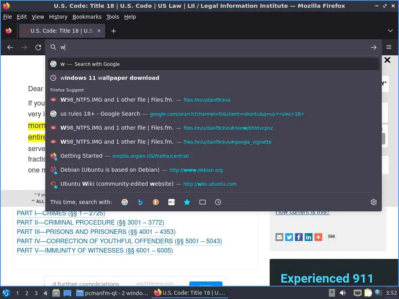
Task: Open Ubuntu Wiki bookmark suggestion
Action: point(213,184)
